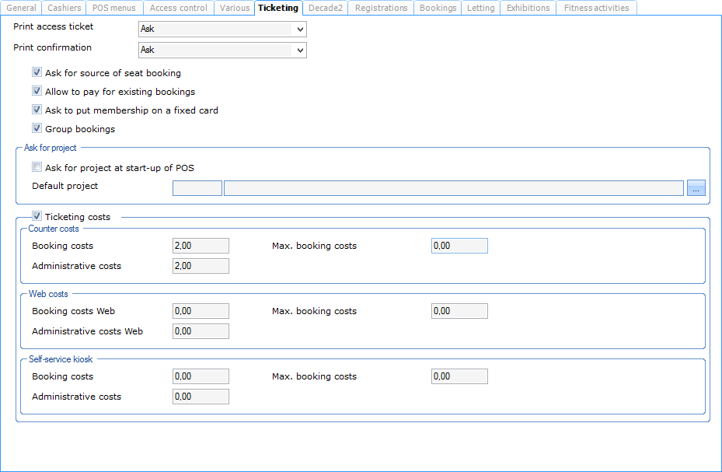Click the Default project browse ellipsis button
This screenshot has height=472, width=722.
click(x=696, y=187)
